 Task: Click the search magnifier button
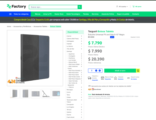coord(79,7)
